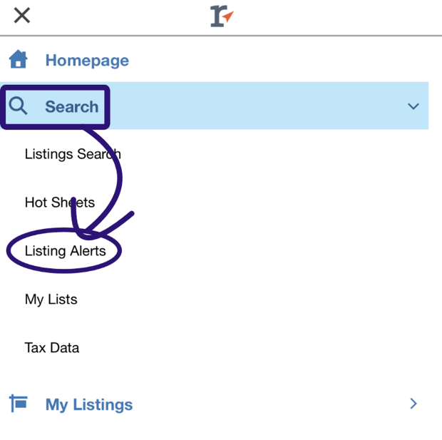Open Listings Search
Viewport: 442px width, 440px height.
(x=73, y=154)
